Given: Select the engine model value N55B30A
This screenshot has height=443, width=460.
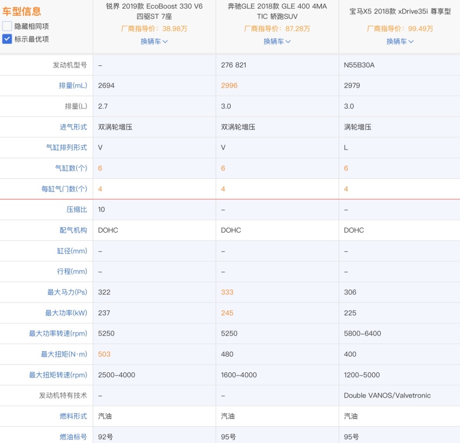Looking at the screenshot, I should tap(359, 65).
